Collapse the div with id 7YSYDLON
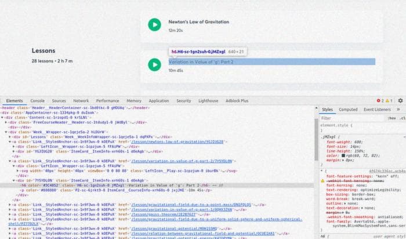 click(14, 180)
